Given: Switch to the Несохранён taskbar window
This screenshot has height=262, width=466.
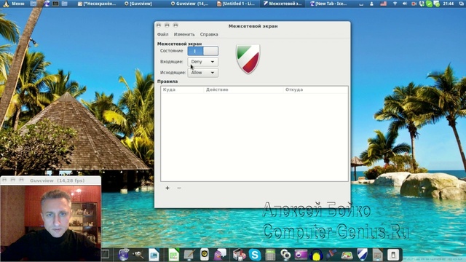Looking at the screenshot, I should (97, 4).
